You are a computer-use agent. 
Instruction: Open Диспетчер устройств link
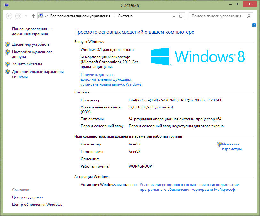(x=31, y=44)
